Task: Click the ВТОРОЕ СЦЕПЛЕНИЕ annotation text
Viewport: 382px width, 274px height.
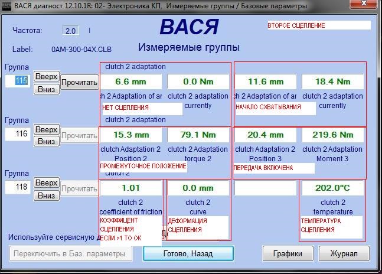Action: (x=296, y=25)
